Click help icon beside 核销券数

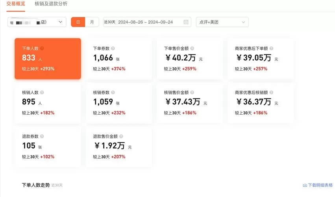pos(113,93)
